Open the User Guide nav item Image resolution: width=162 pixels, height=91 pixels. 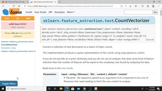click(40, 12)
